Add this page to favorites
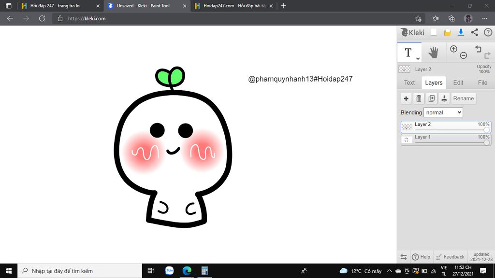 418,19
